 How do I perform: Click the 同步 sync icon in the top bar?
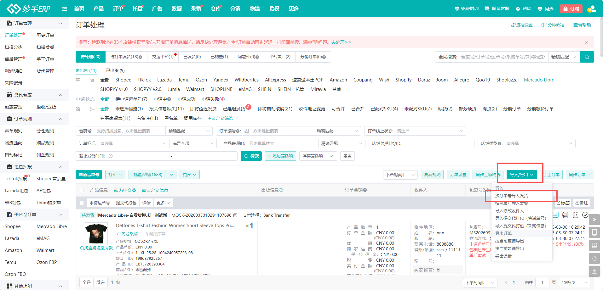pyautogui.click(x=539, y=8)
